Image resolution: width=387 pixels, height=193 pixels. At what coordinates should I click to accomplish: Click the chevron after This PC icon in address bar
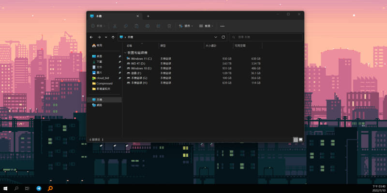pyautogui.click(x=125, y=37)
